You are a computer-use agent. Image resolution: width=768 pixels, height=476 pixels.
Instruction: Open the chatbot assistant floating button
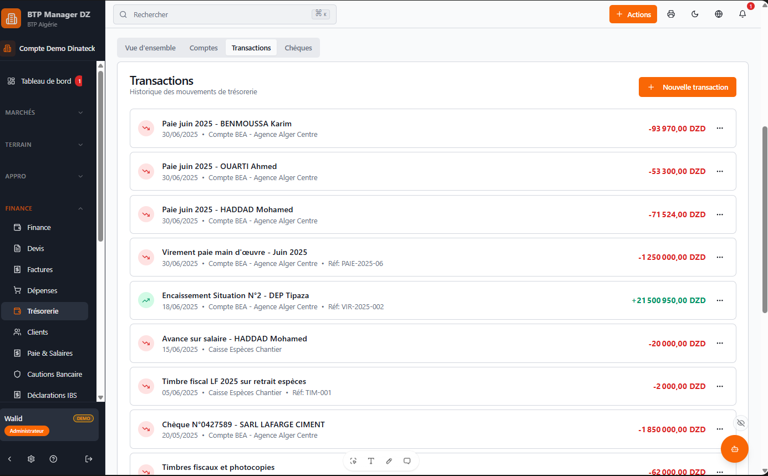[x=735, y=449]
